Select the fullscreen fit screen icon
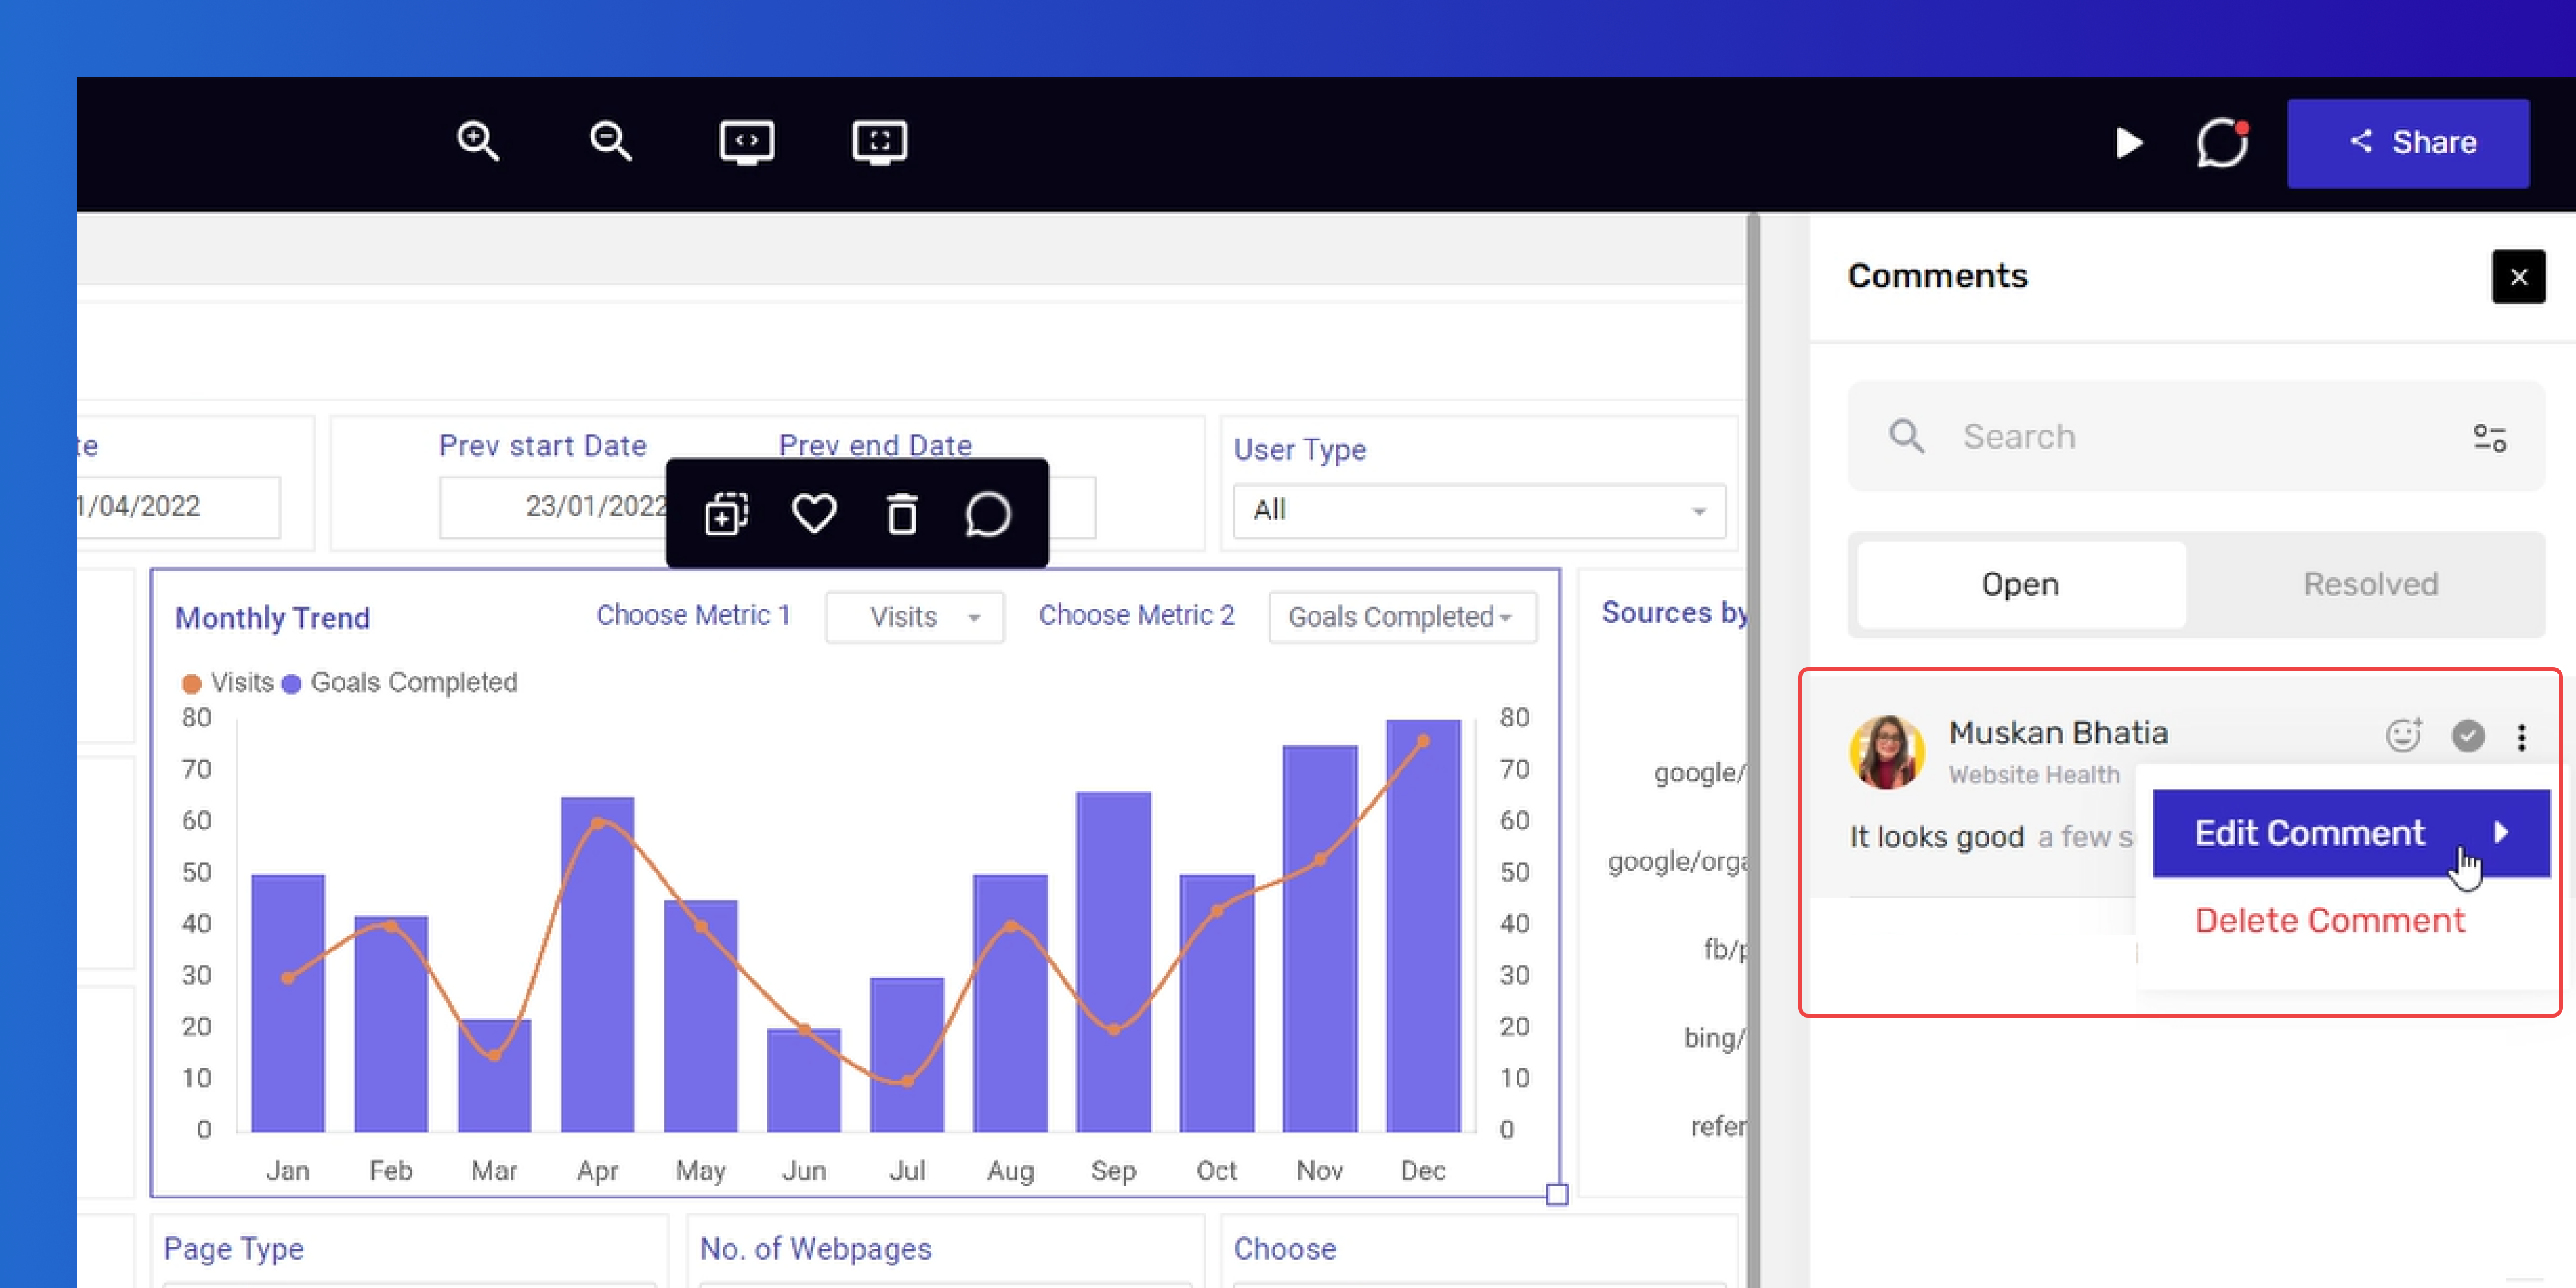 pos(879,142)
